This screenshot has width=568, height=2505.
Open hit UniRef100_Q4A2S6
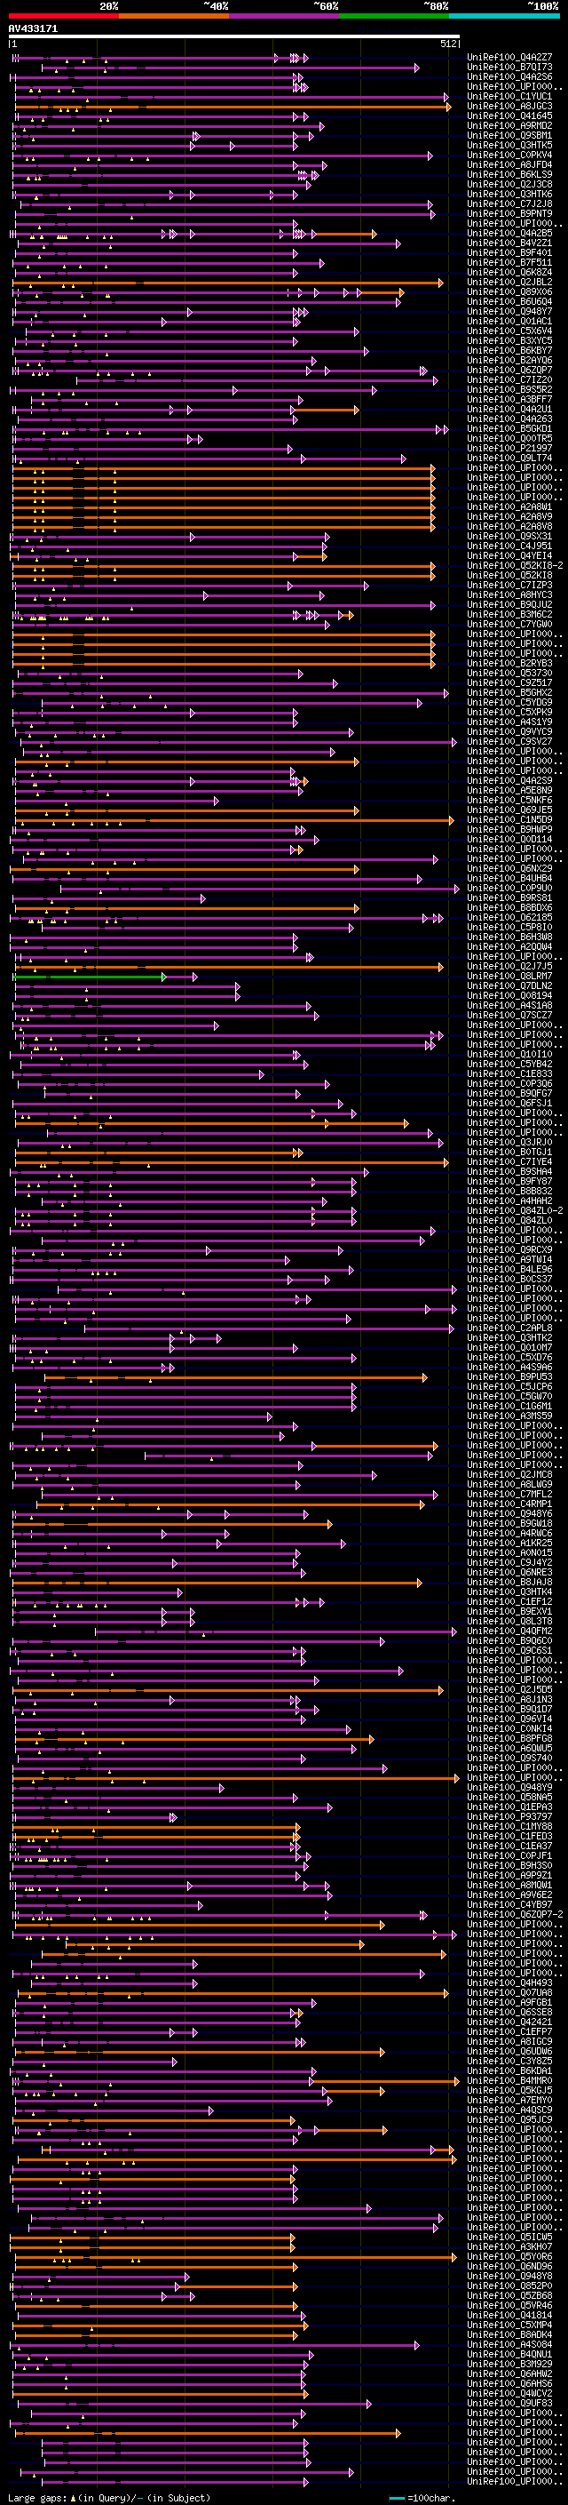point(509,76)
